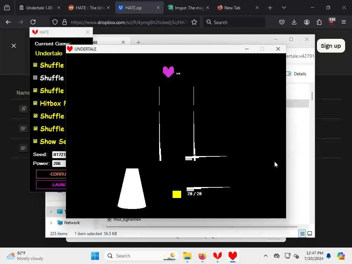Click the padlock site info icon

pos(65,22)
